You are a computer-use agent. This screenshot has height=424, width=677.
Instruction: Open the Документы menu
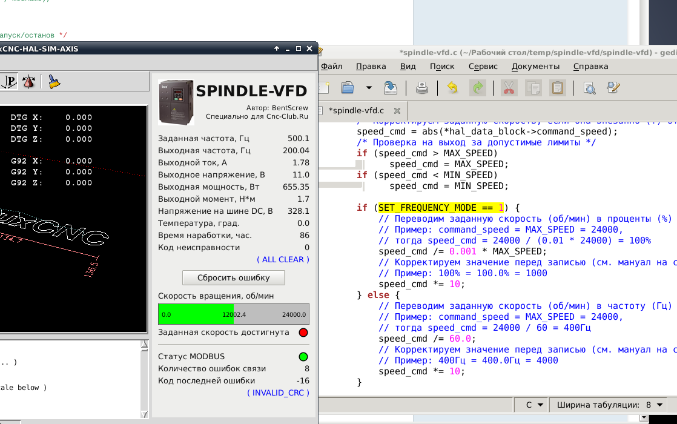tap(535, 66)
